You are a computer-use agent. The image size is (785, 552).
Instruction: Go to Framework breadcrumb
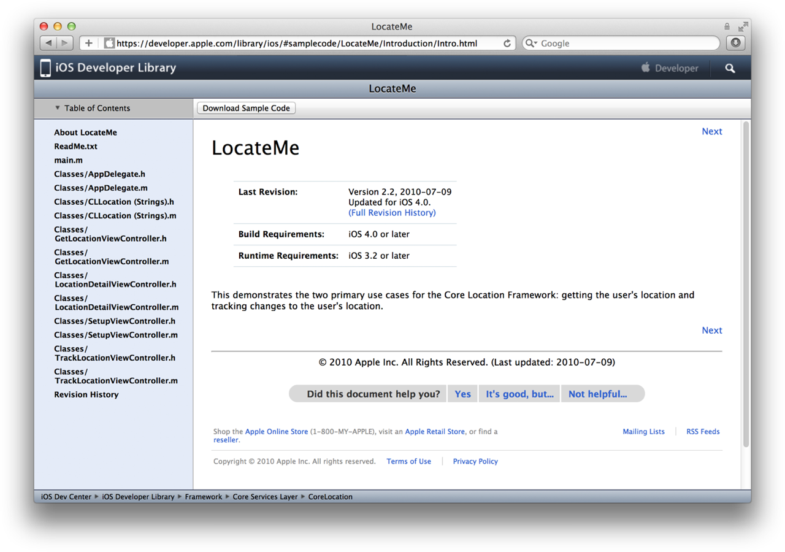point(204,497)
